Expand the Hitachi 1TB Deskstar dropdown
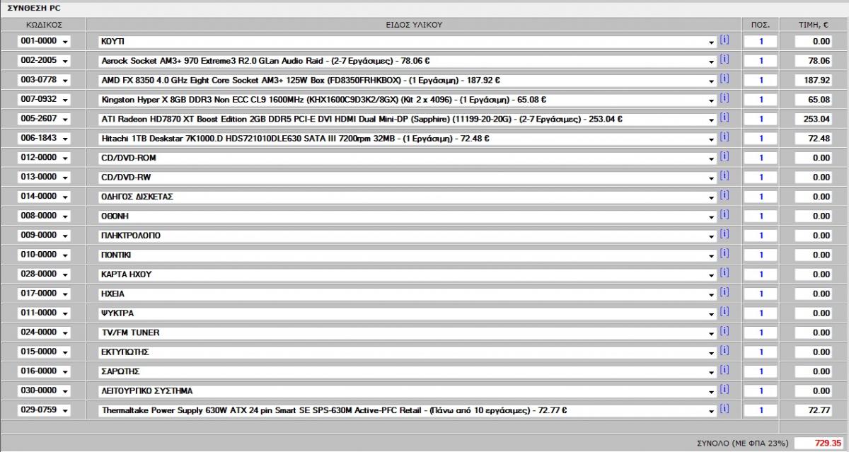 coord(408,139)
